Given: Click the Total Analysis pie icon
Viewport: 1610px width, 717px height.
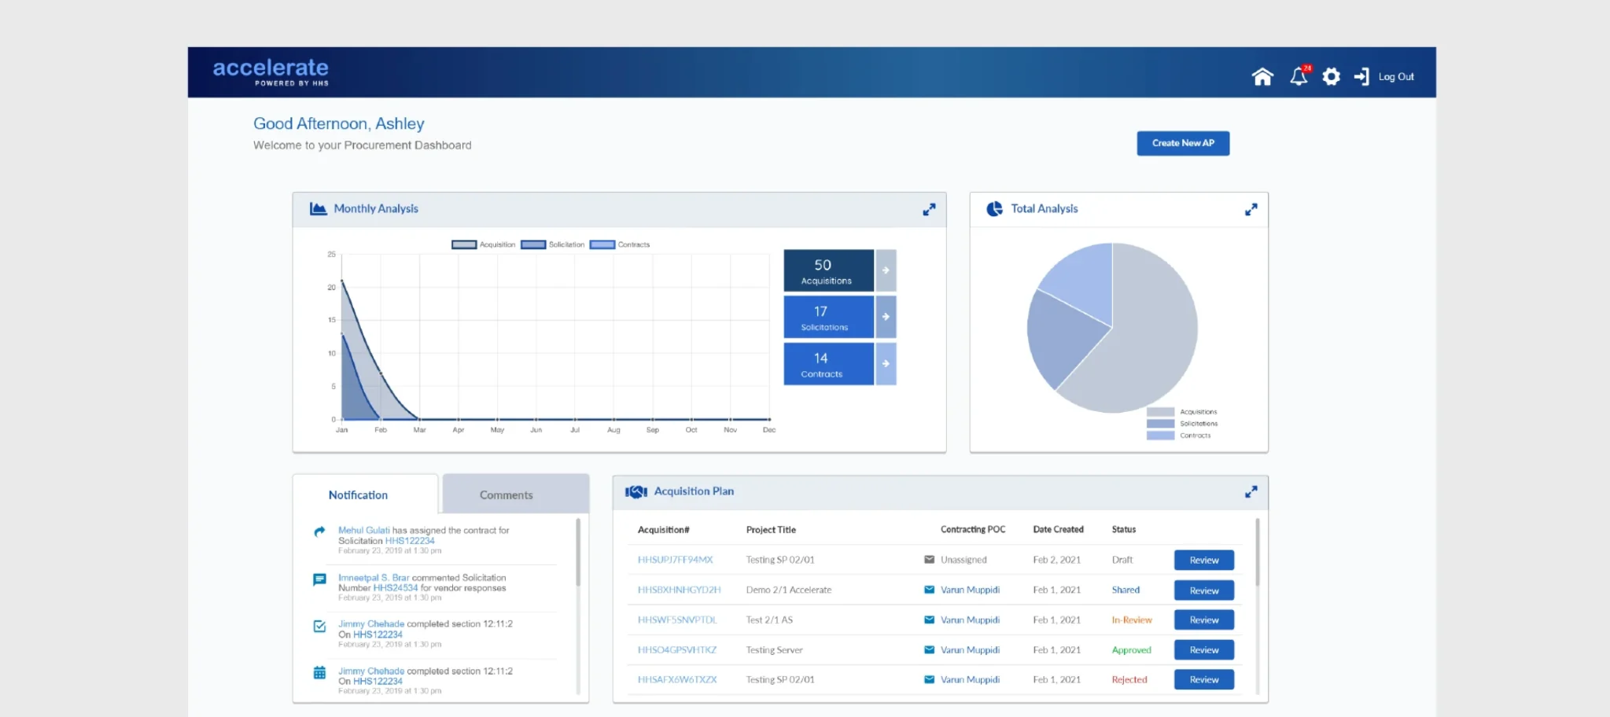Looking at the screenshot, I should (x=995, y=208).
